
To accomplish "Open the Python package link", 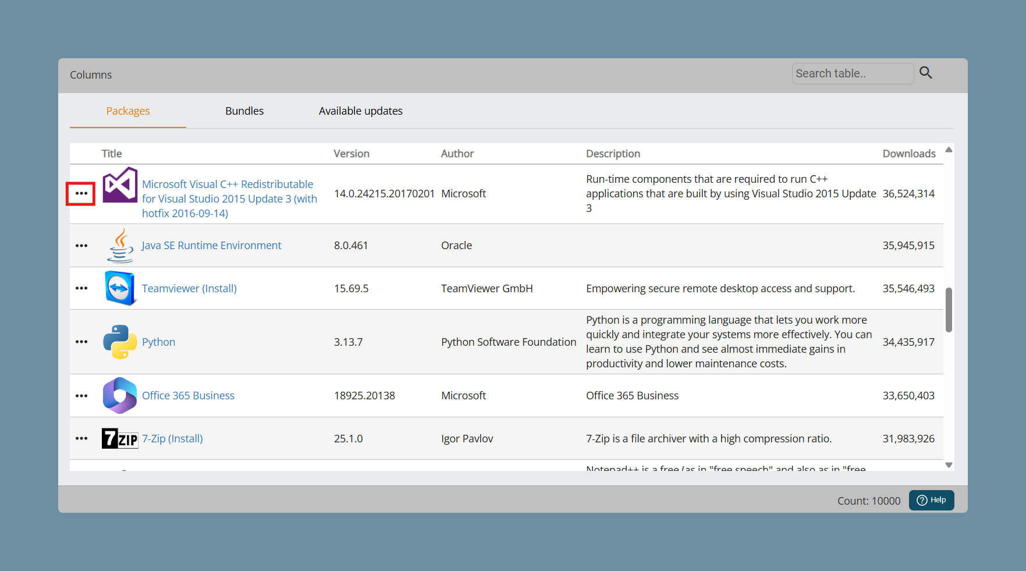I will [158, 342].
